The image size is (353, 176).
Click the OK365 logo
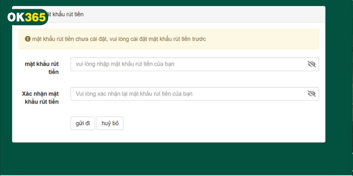click(26, 17)
